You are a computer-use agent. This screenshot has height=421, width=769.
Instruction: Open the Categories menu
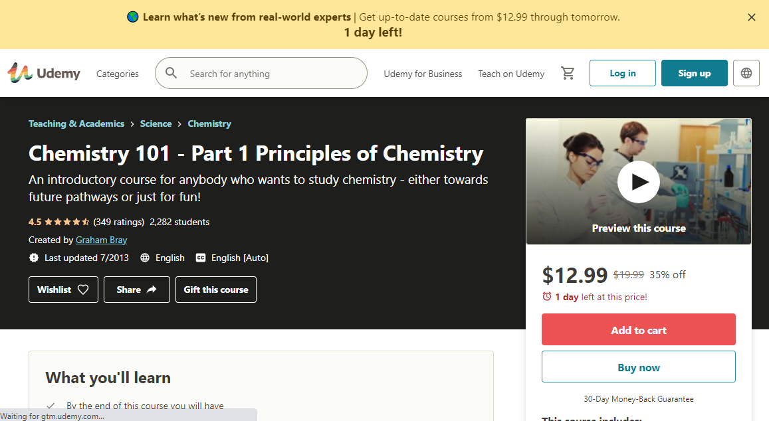118,74
